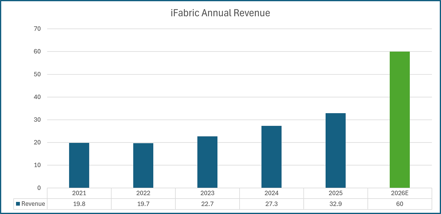The height and width of the screenshot is (214, 441).
Task: Click the 2022 revenue bar
Action: [143, 166]
